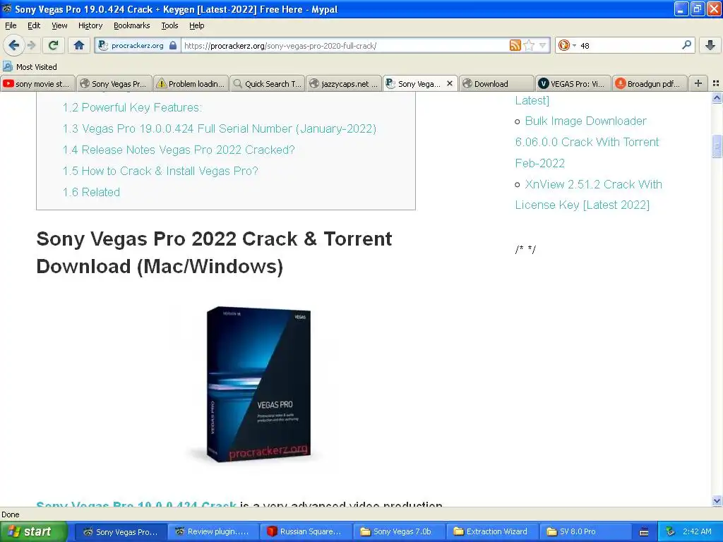Open 'Extraction Wizard' taskbar window
The image size is (723, 542).
pos(491,531)
